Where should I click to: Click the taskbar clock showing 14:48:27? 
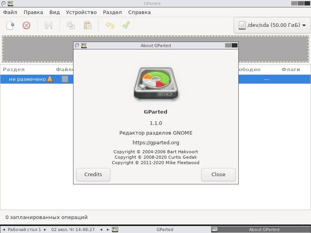coord(73,229)
